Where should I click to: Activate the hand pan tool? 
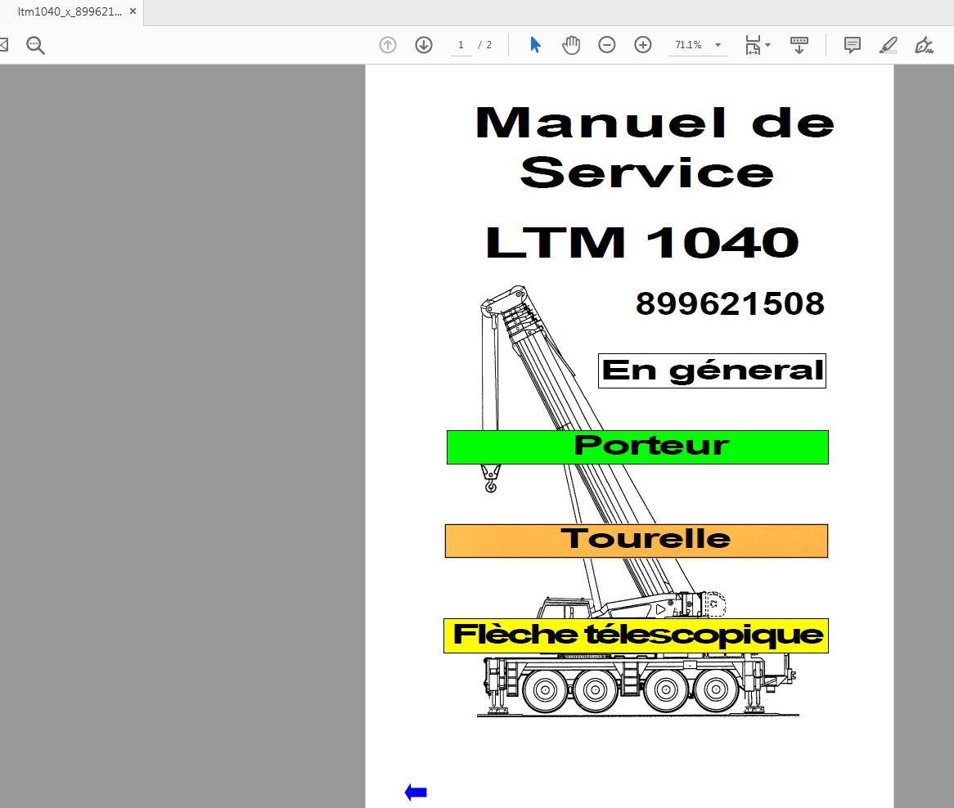(x=571, y=45)
